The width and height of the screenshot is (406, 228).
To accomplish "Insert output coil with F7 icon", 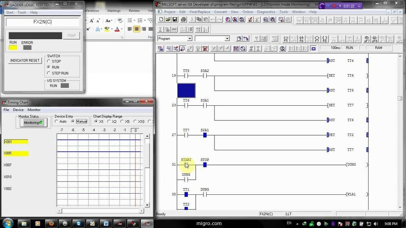I will [317, 39].
